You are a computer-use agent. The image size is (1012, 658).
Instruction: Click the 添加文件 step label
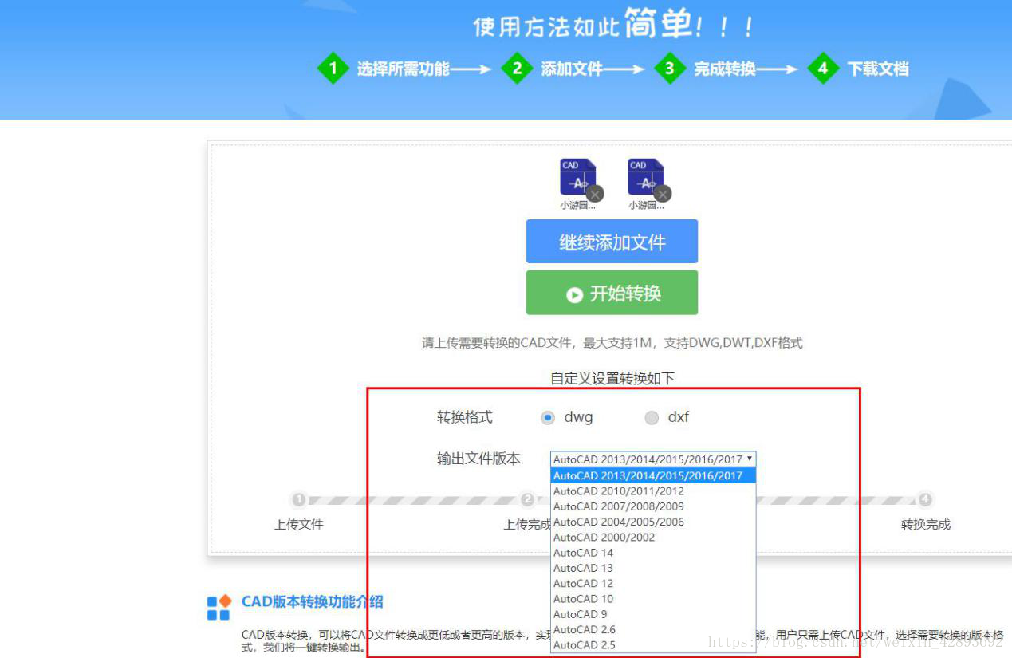coord(572,69)
